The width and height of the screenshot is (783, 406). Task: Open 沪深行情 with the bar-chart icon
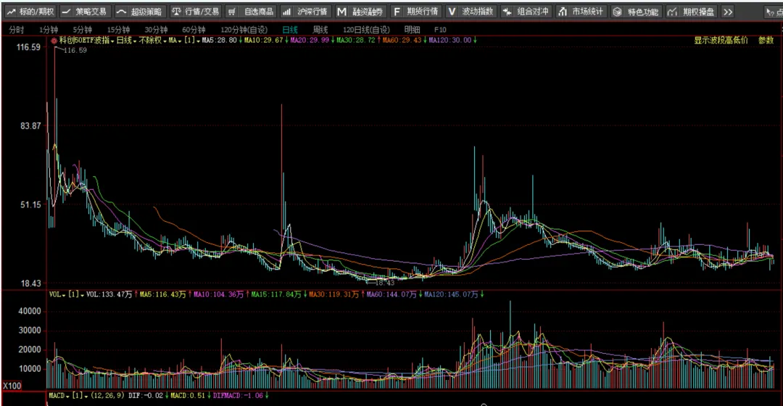[x=305, y=12]
